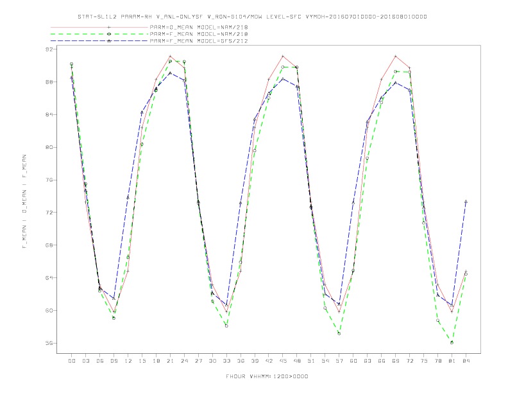
Task: Click LEVEL=SFC in the chart title
Action: [x=284, y=17]
